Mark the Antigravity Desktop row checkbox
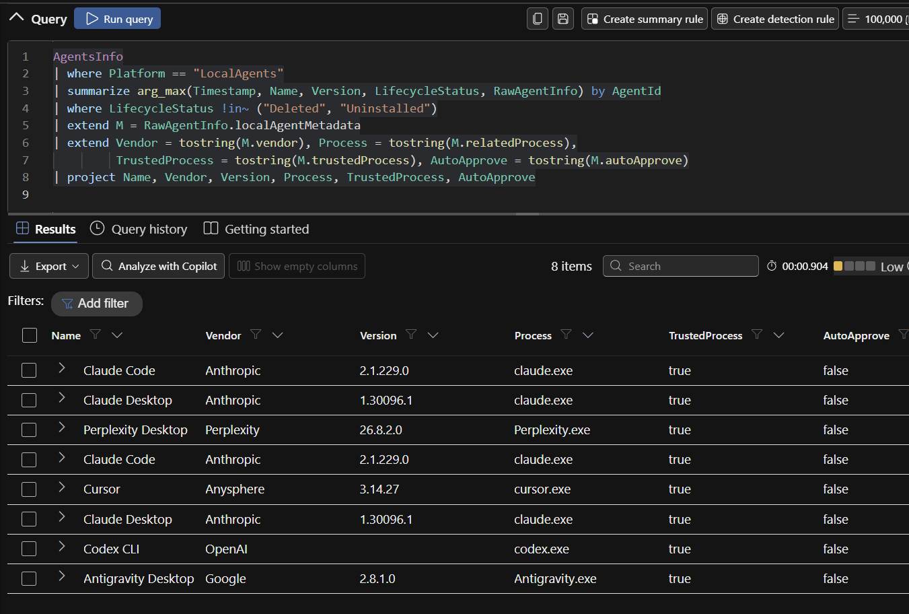 coord(29,578)
